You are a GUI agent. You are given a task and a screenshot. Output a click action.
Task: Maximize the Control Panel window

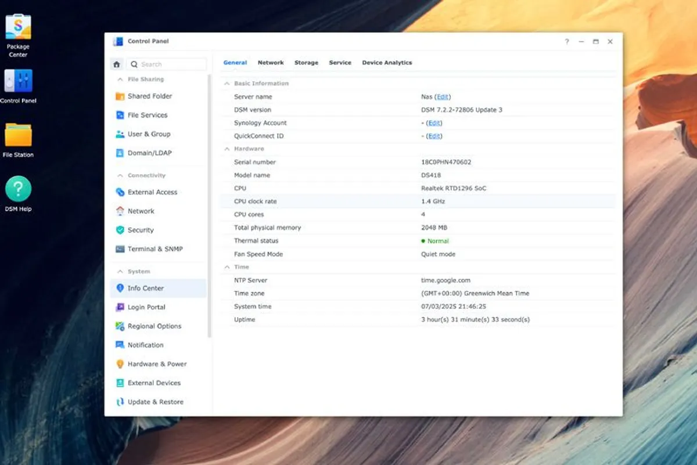click(595, 42)
